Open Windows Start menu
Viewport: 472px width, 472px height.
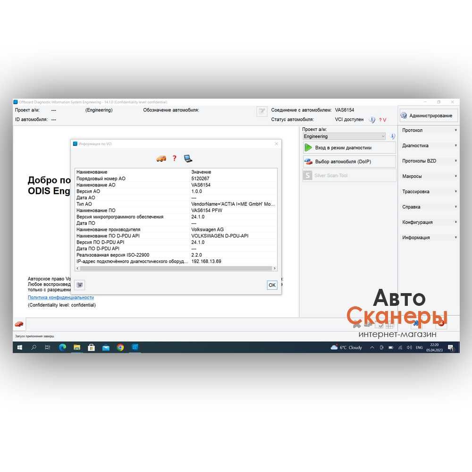tap(19, 347)
